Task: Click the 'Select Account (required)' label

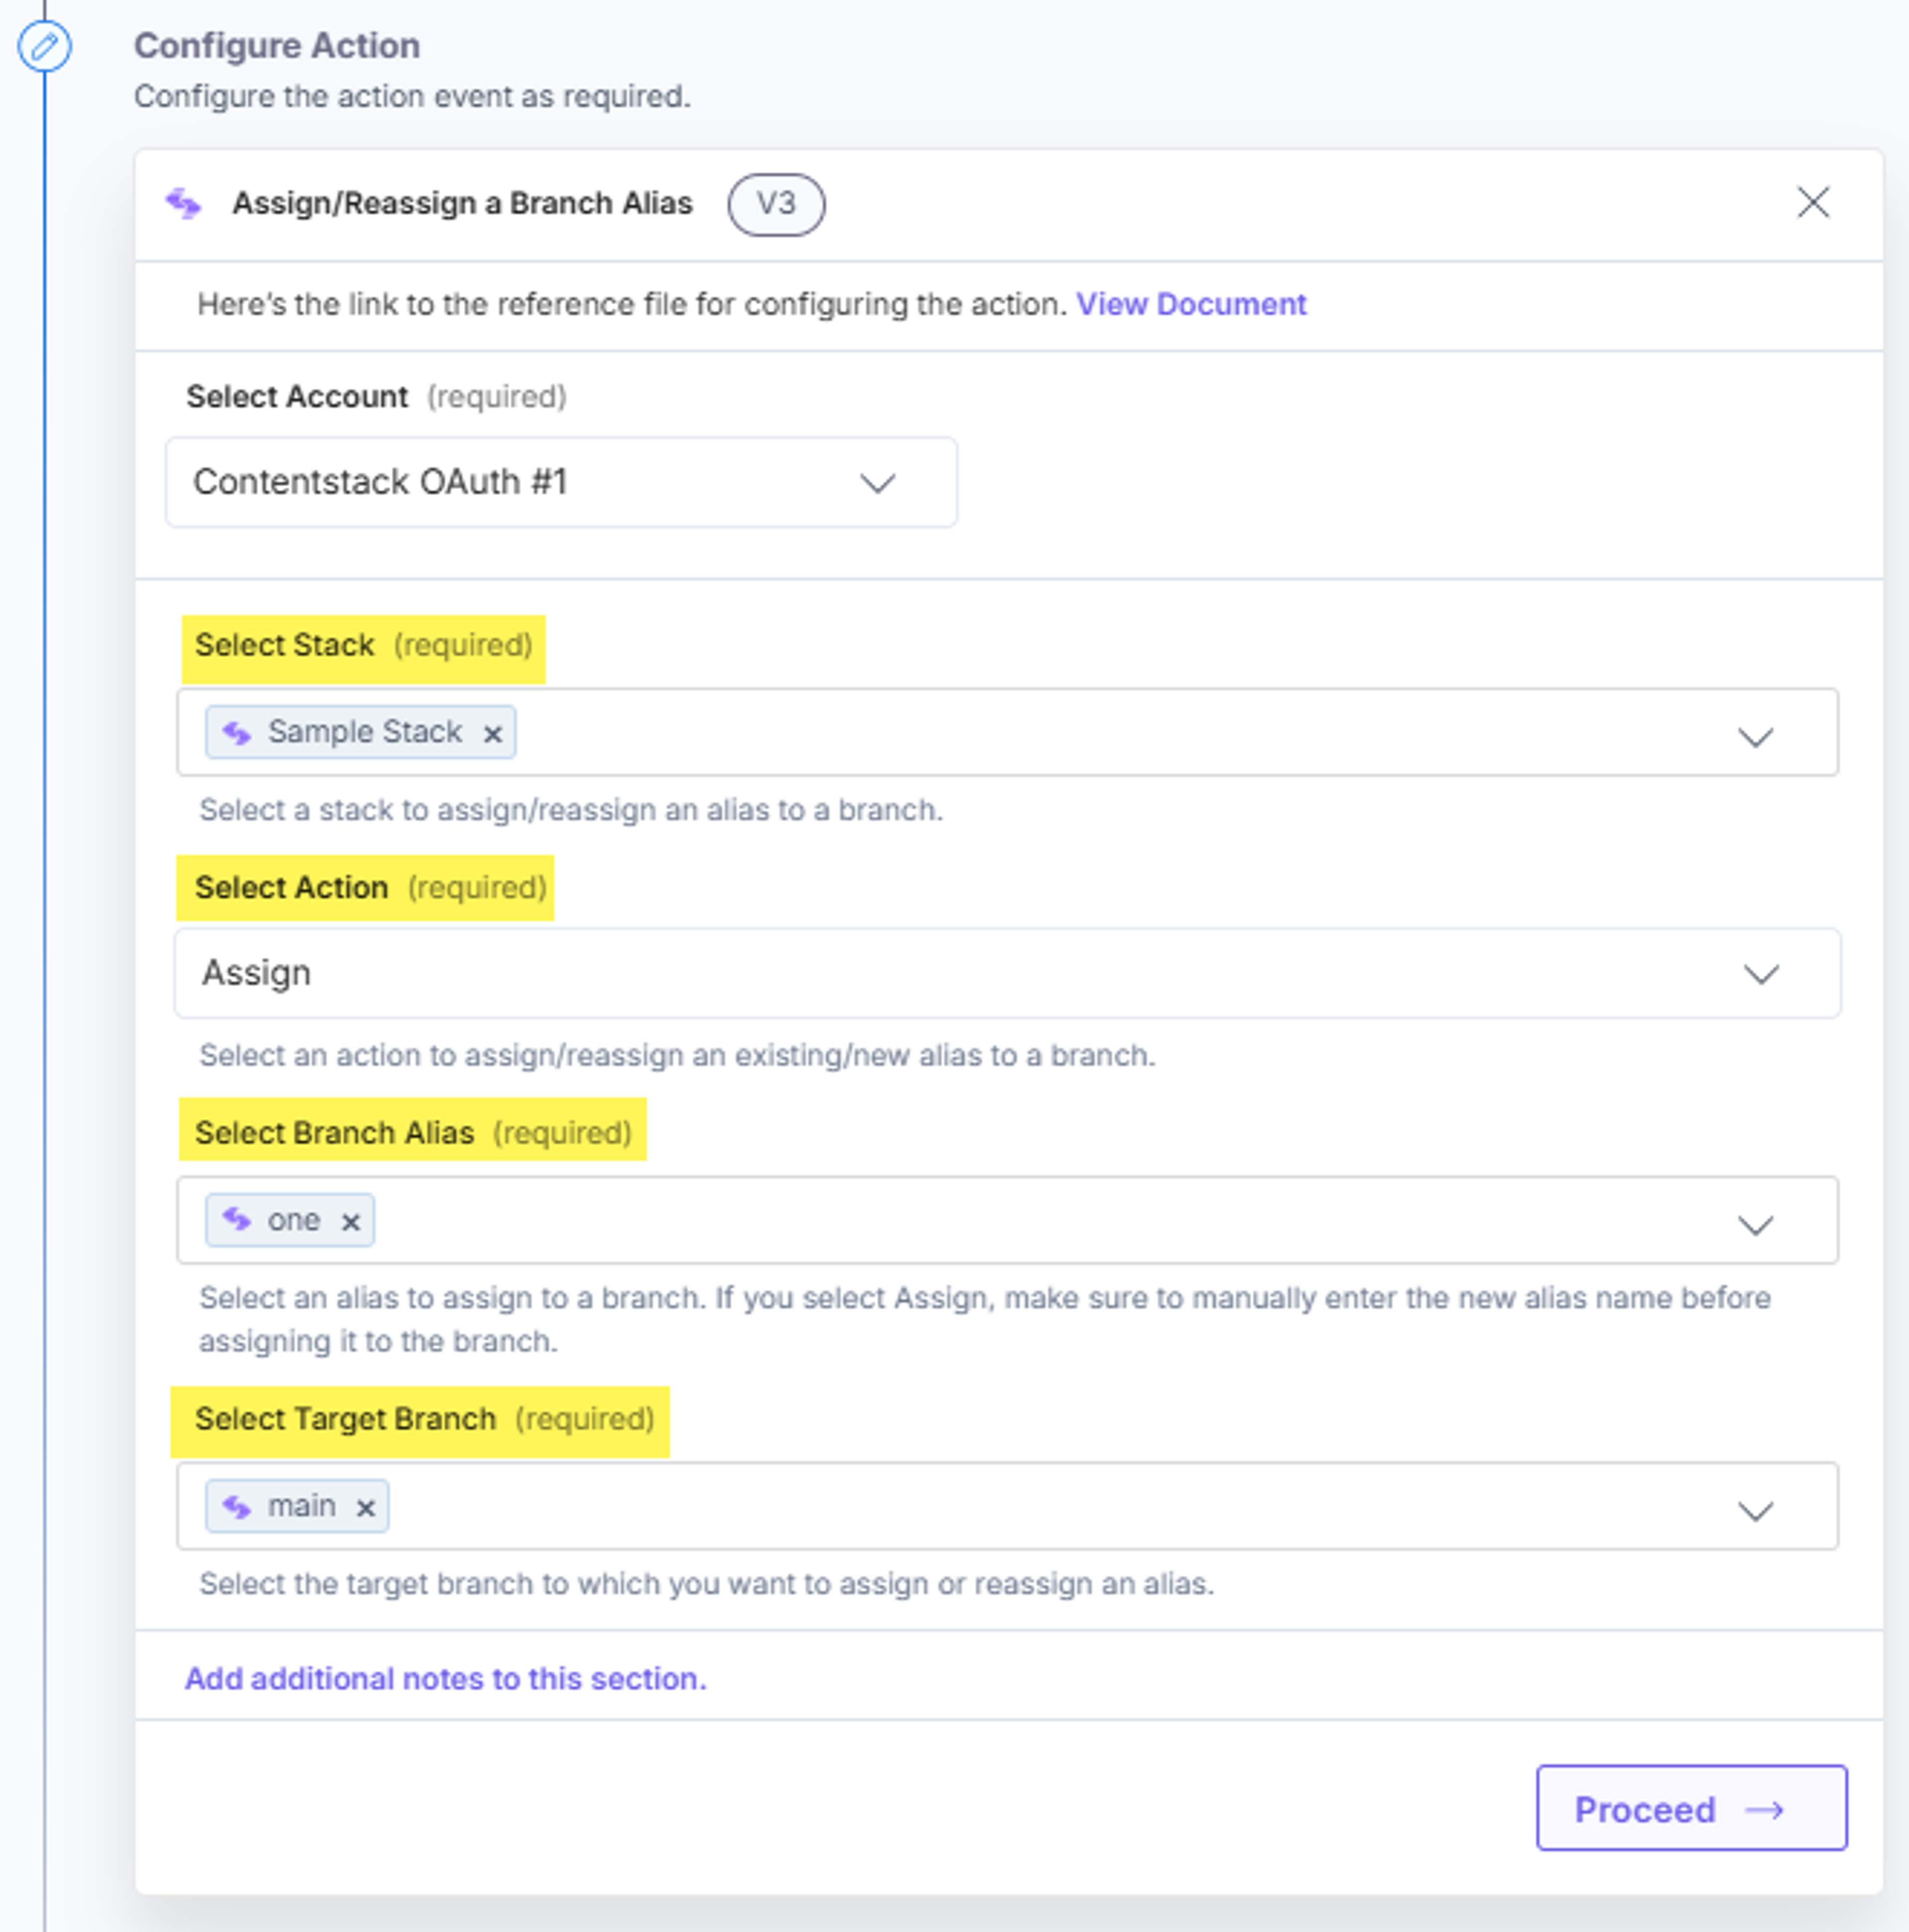Action: click(x=376, y=397)
